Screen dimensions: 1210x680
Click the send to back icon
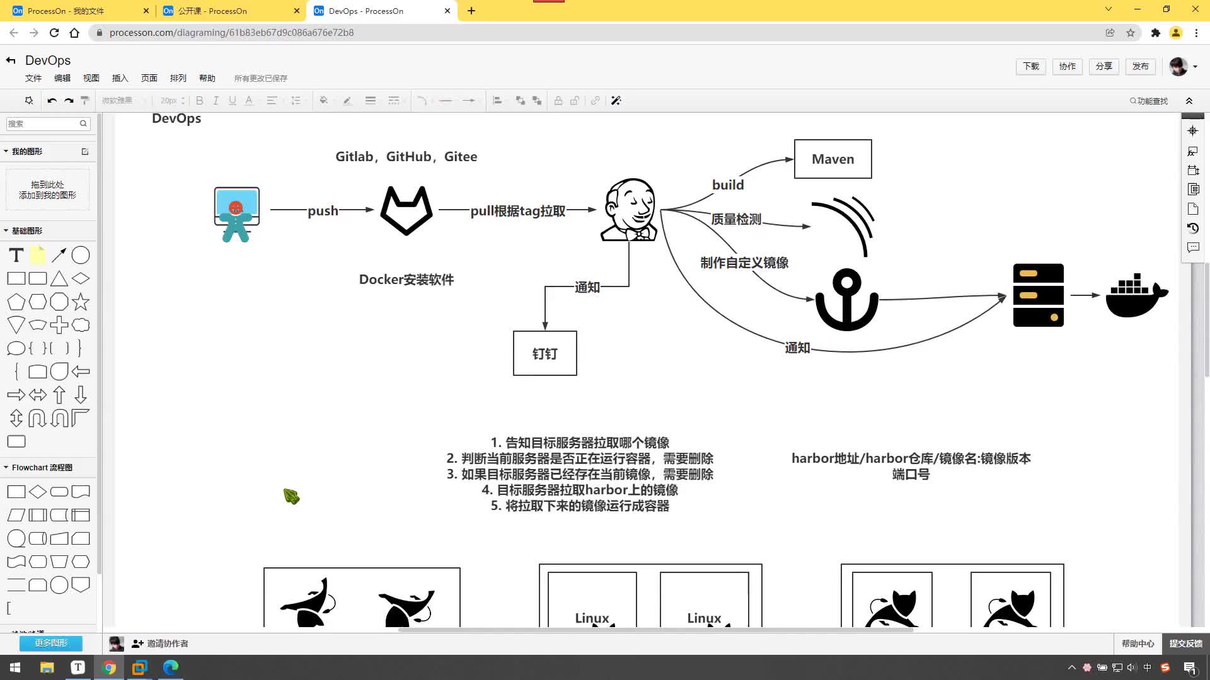pyautogui.click(x=537, y=101)
